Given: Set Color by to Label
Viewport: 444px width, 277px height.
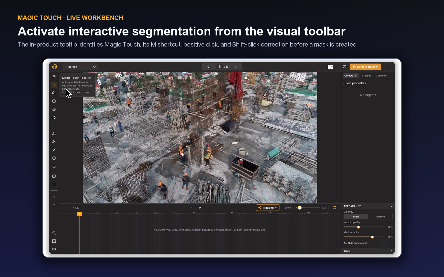Looking at the screenshot, I should (x=356, y=217).
